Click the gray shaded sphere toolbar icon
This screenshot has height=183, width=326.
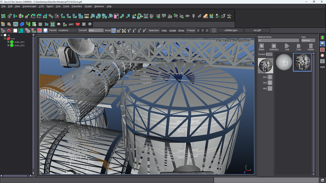click(x=59, y=24)
